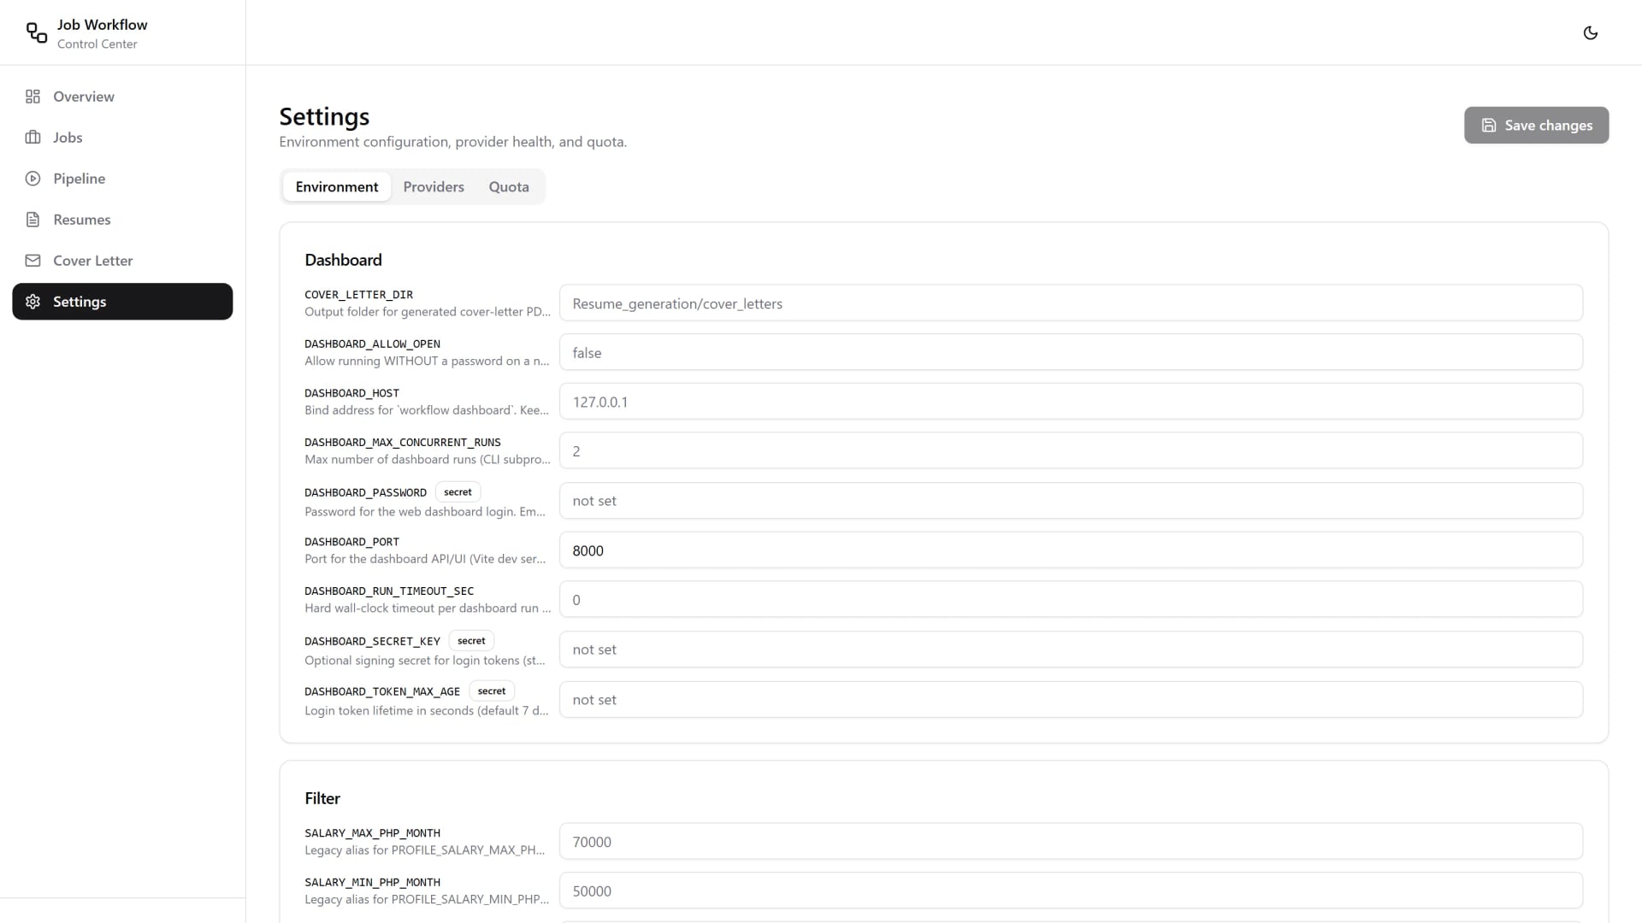Click the 'Port for the dashboard API/UI' description
The image size is (1642, 923).
tap(425, 559)
